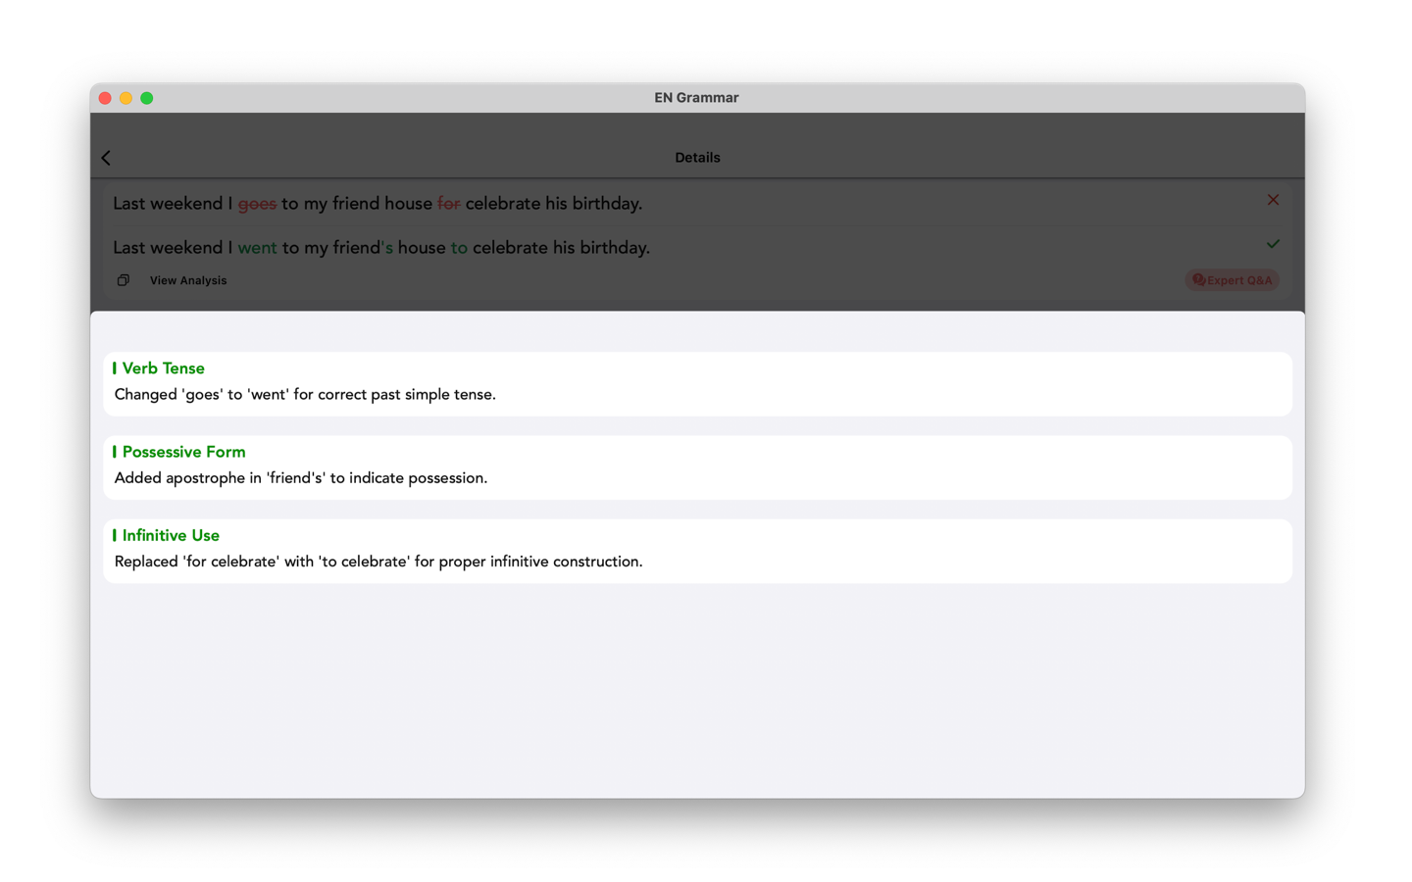The image size is (1412, 882).
Task: Click the EN Grammar window title
Action: pos(696,98)
